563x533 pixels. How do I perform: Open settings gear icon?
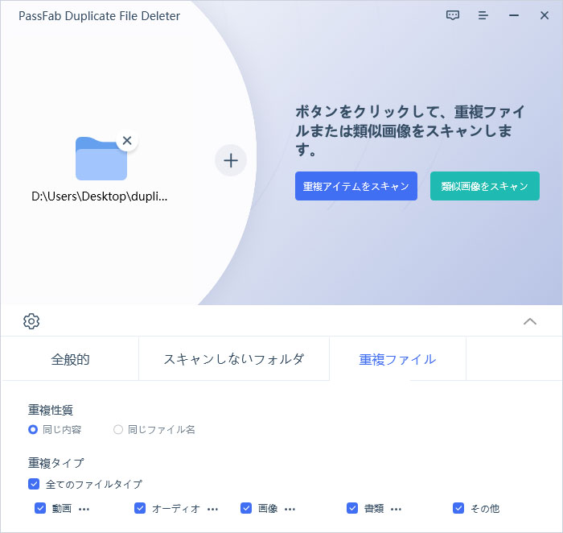coord(31,321)
